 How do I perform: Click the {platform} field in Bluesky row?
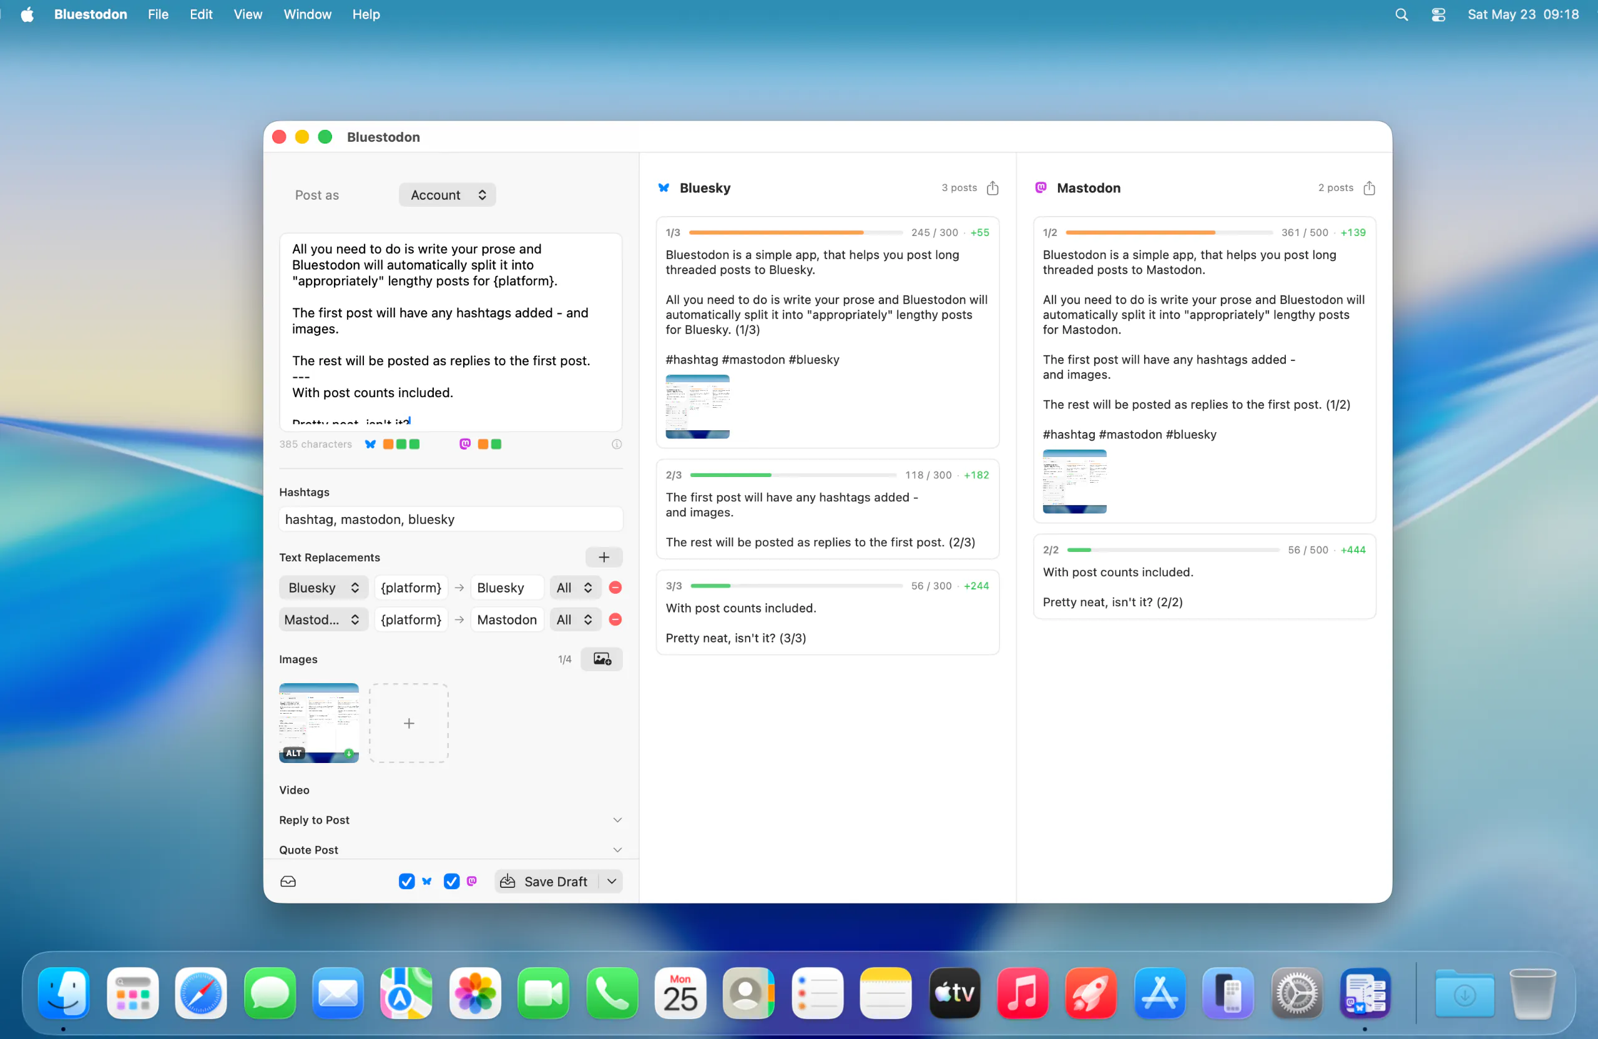point(411,588)
